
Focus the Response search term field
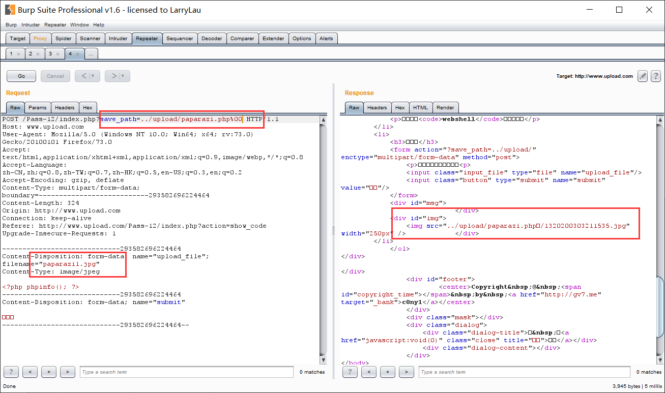(525, 372)
